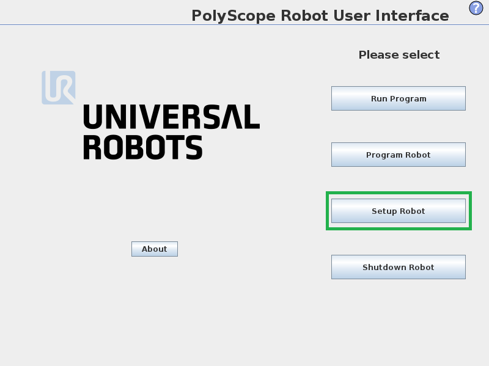Viewport: 489px width, 366px height.
Task: Click the question mark beside the title
Action: 476,9
